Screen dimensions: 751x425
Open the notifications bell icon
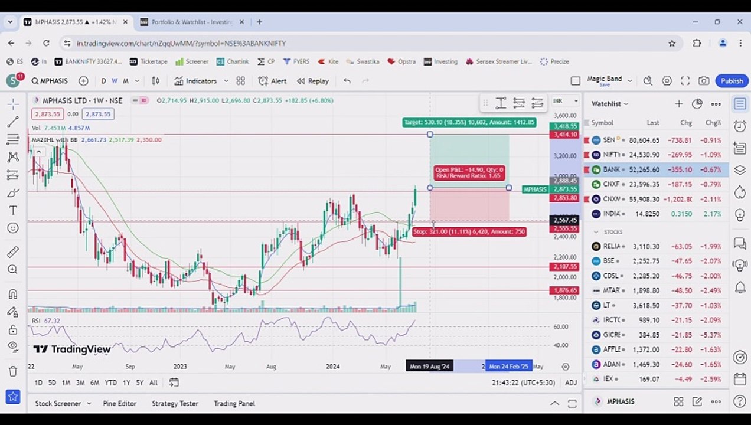pyautogui.click(x=740, y=287)
